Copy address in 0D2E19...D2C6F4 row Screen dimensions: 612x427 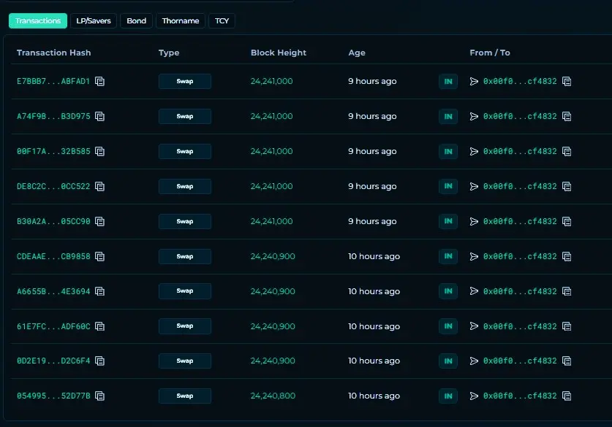tap(567, 361)
